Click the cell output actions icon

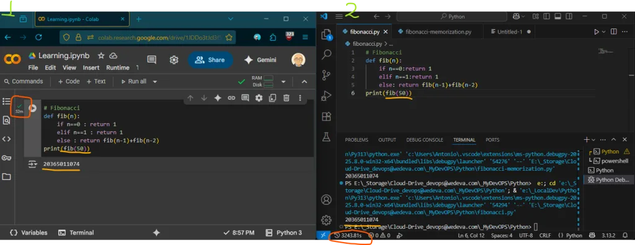tap(32, 164)
